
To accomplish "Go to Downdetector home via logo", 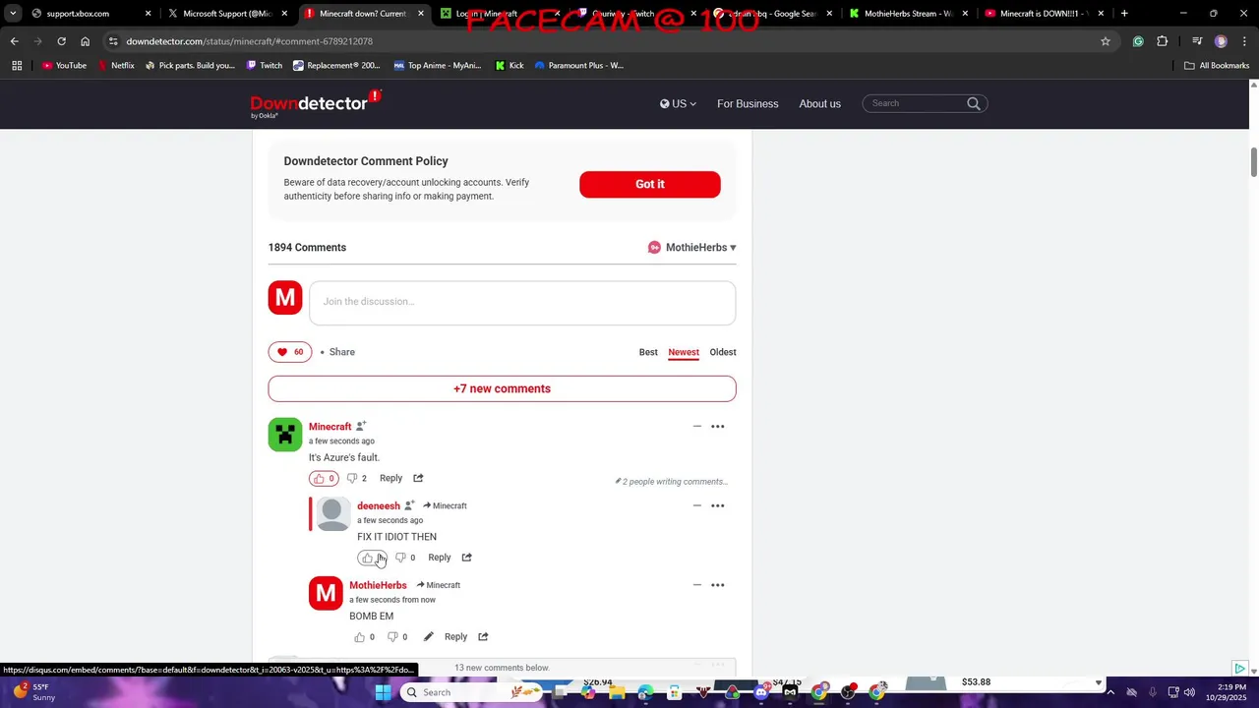I will [315, 103].
